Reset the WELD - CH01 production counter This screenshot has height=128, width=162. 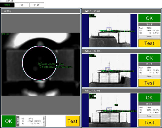click(149, 36)
